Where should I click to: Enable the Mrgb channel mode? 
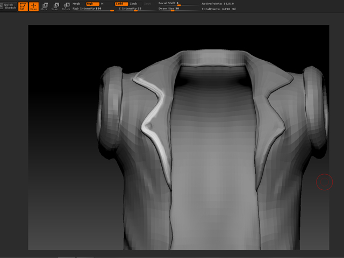pyautogui.click(x=76, y=4)
